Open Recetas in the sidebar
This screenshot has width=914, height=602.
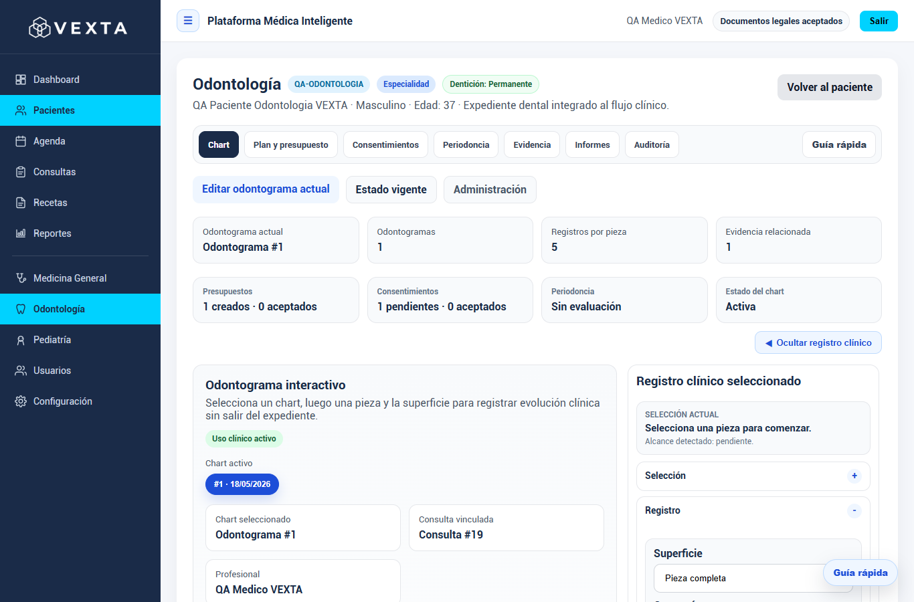coord(80,203)
